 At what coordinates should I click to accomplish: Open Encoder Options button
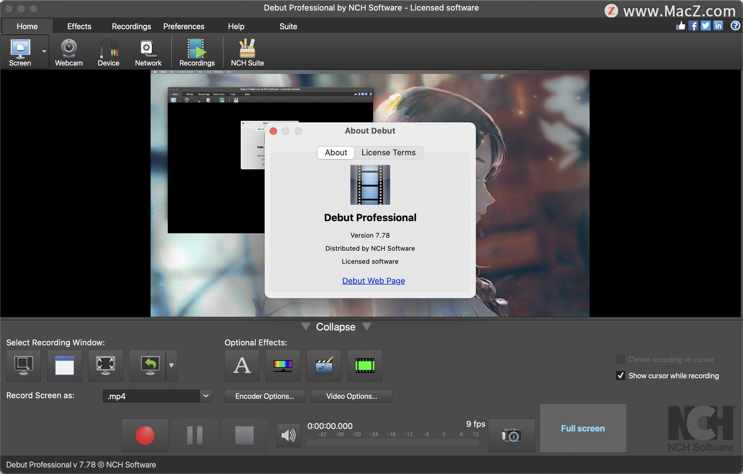(265, 396)
